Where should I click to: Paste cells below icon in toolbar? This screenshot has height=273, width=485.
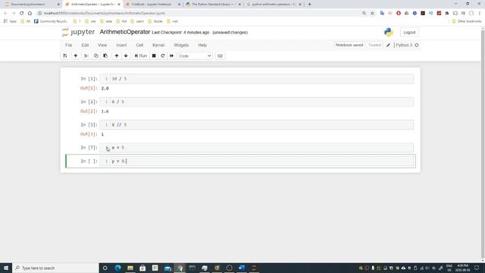pos(105,56)
